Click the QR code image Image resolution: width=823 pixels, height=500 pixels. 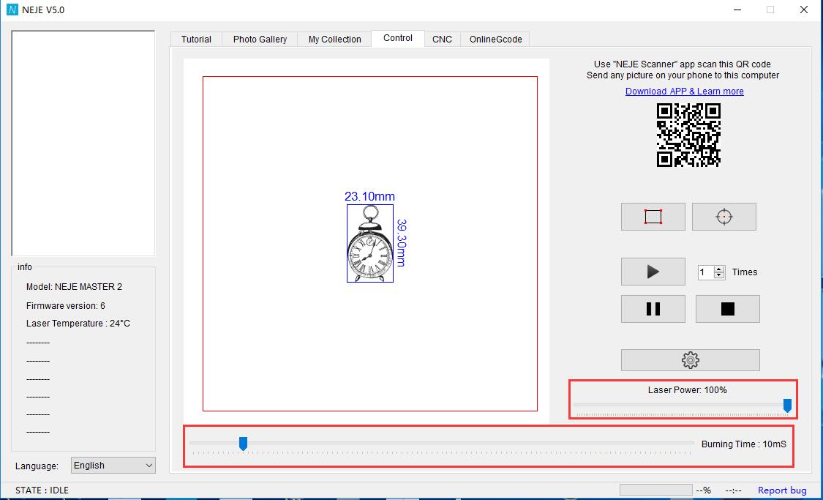pyautogui.click(x=688, y=135)
